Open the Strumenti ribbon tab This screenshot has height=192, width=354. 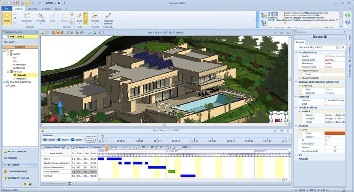(x=33, y=9)
